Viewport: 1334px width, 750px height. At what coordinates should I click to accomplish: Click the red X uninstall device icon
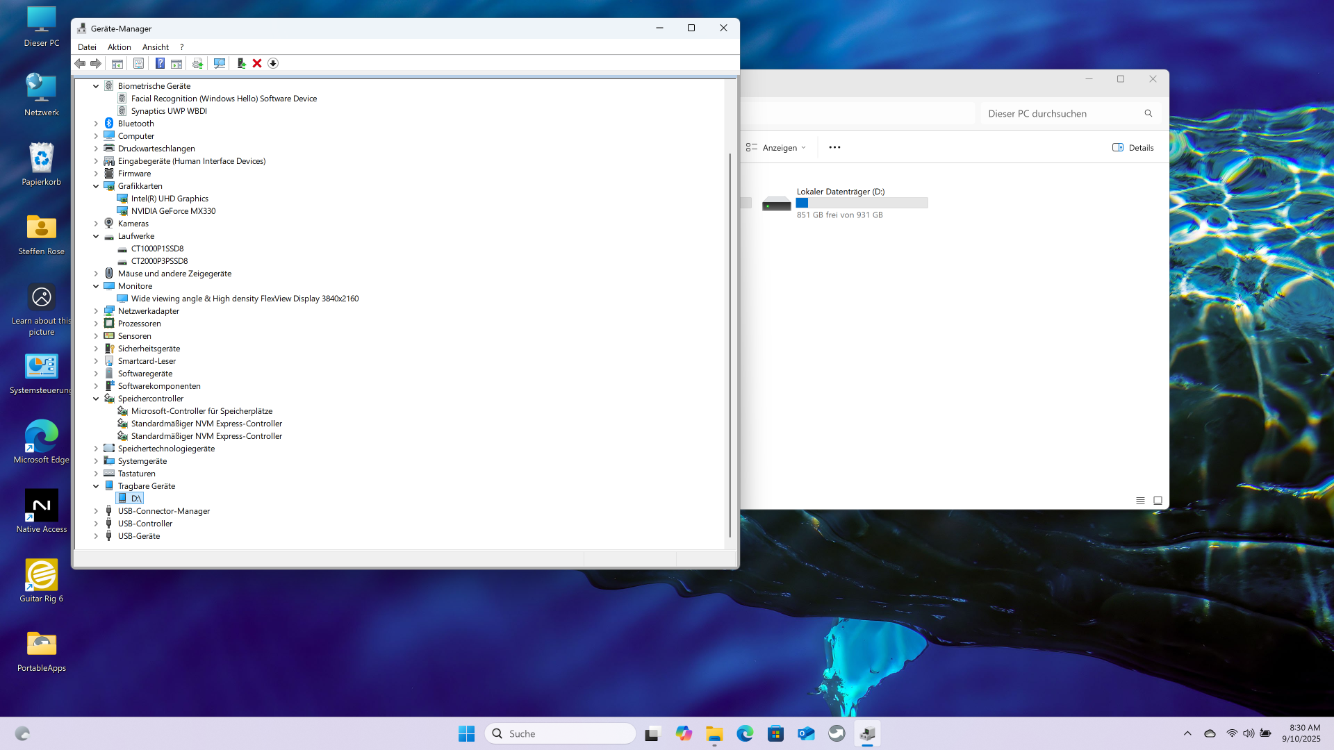coord(257,63)
